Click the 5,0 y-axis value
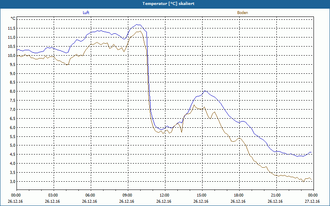330x206 pixels. coord(12,145)
